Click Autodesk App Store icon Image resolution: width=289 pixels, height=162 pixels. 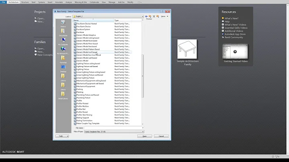click(x=223, y=34)
